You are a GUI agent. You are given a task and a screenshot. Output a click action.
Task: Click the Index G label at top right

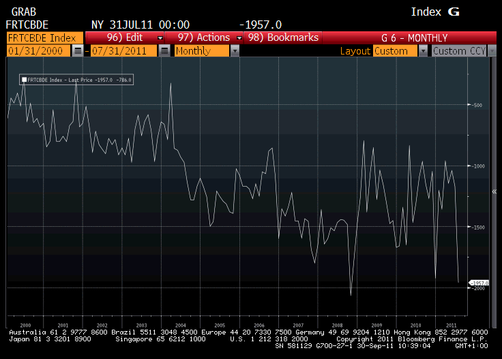click(435, 12)
